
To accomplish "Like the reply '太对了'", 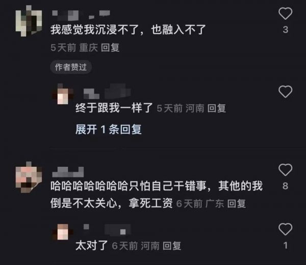I will 285,229.
